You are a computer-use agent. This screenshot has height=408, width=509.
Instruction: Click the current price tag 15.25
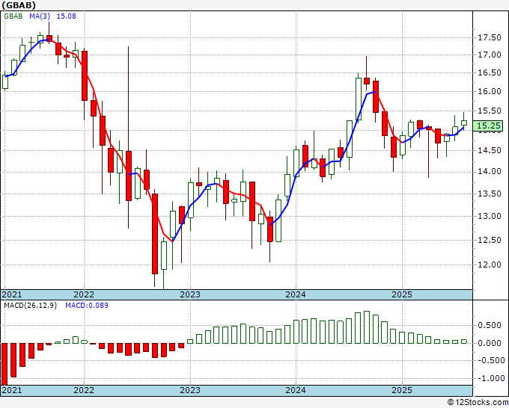pos(487,126)
